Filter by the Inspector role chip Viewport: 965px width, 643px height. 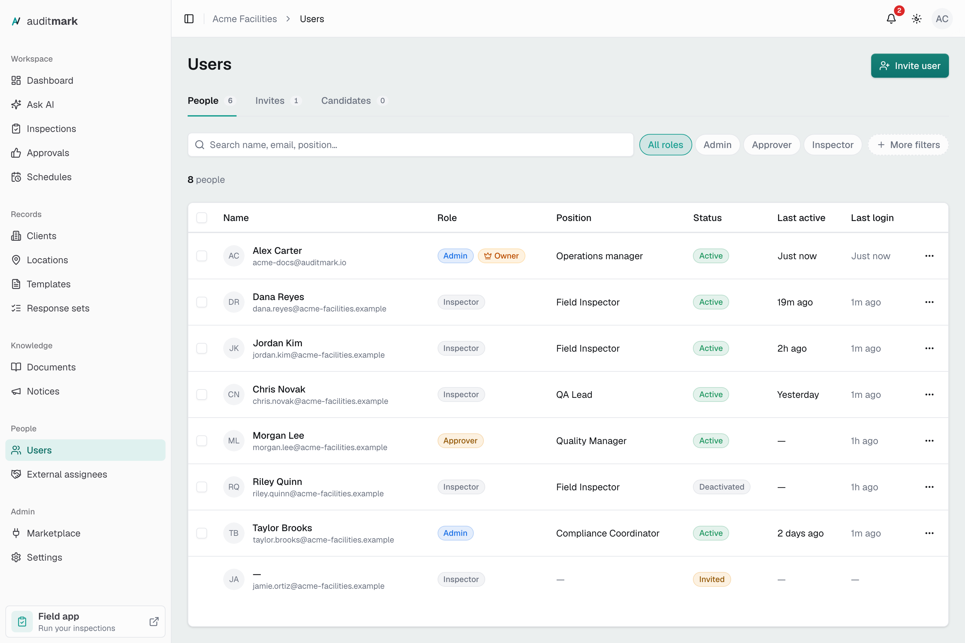[832, 145]
